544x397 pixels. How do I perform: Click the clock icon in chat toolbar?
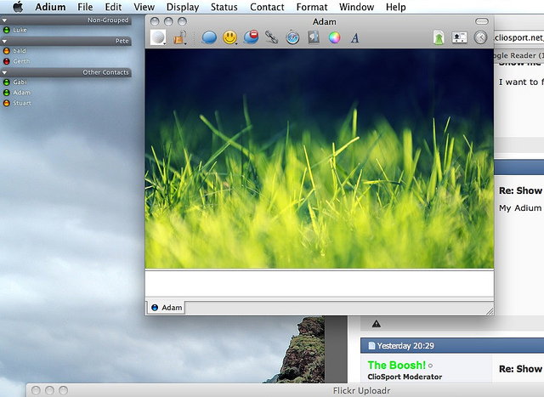[480, 37]
